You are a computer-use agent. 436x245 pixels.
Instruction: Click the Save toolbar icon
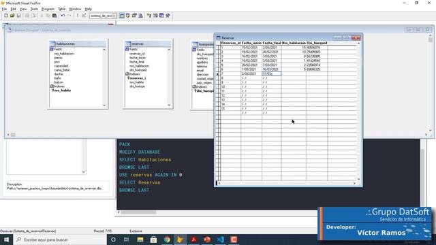(18, 16)
